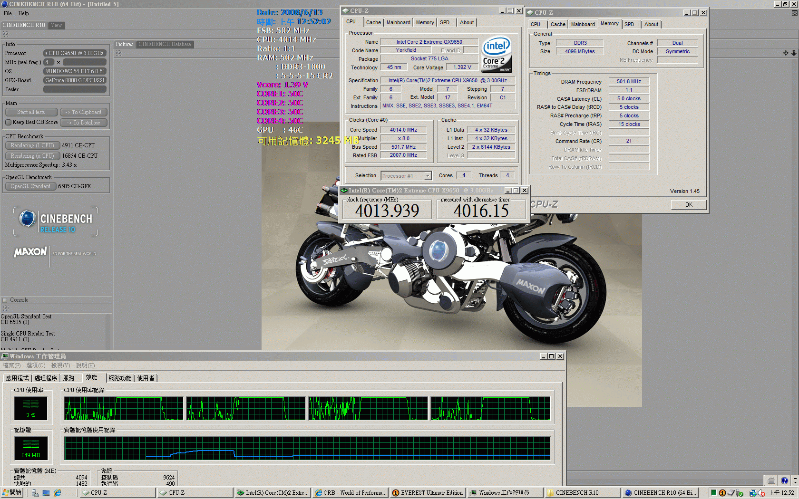The image size is (799, 499).
Task: Click the 4013.939 clock frequency readout
Action: click(x=387, y=211)
